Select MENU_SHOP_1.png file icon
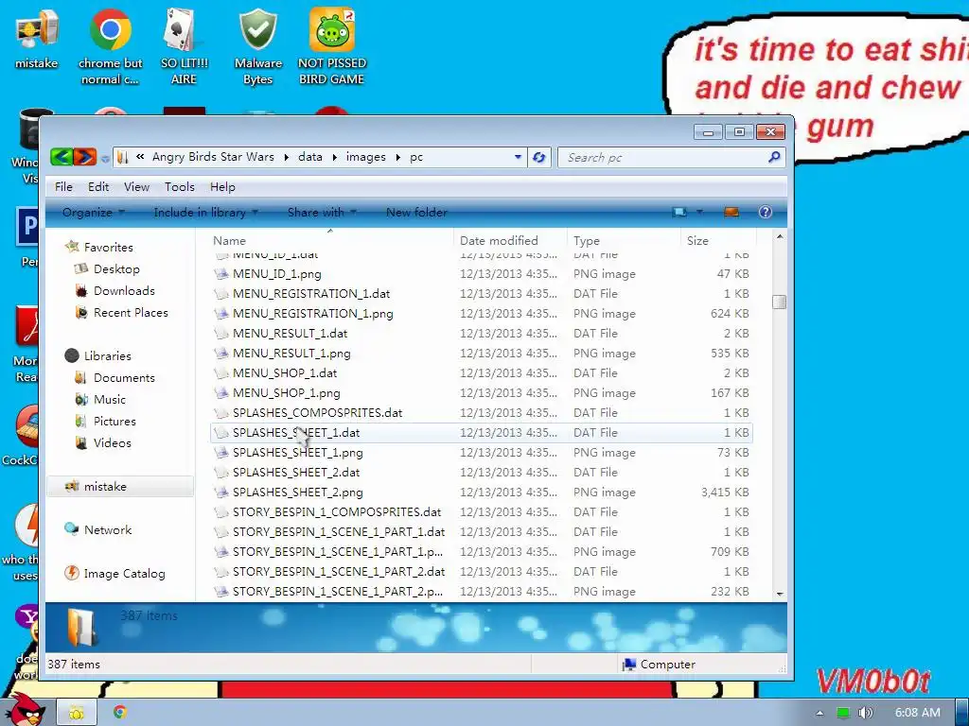The width and height of the screenshot is (969, 726). [x=221, y=393]
